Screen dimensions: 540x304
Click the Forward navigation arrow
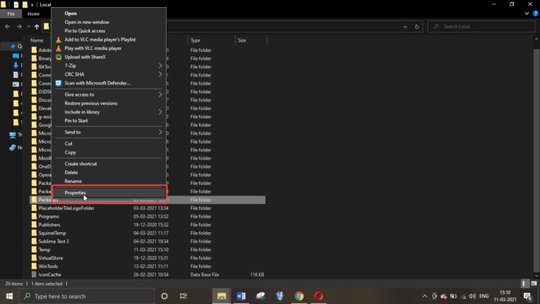[19, 27]
